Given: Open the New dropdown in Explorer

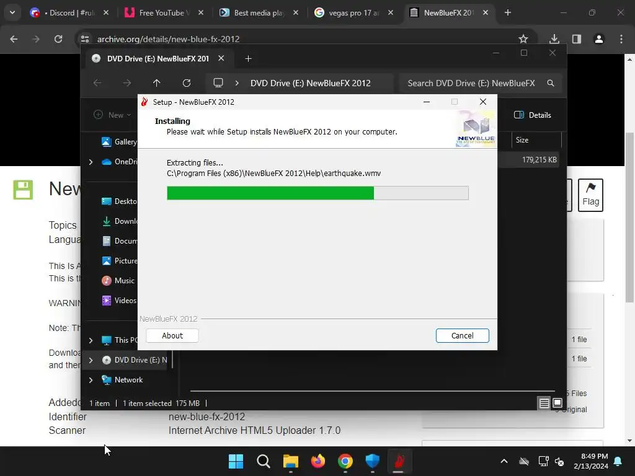Looking at the screenshot, I should coord(112,115).
